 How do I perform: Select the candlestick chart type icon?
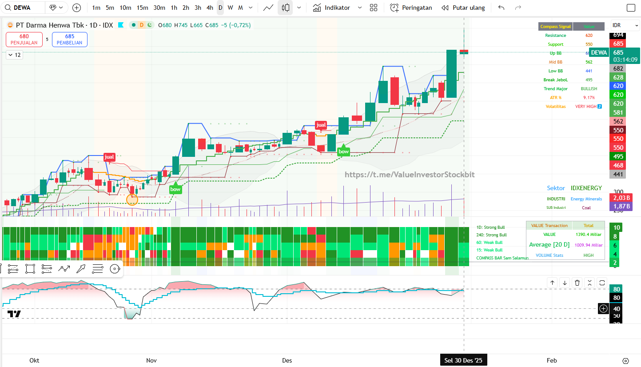click(x=286, y=8)
